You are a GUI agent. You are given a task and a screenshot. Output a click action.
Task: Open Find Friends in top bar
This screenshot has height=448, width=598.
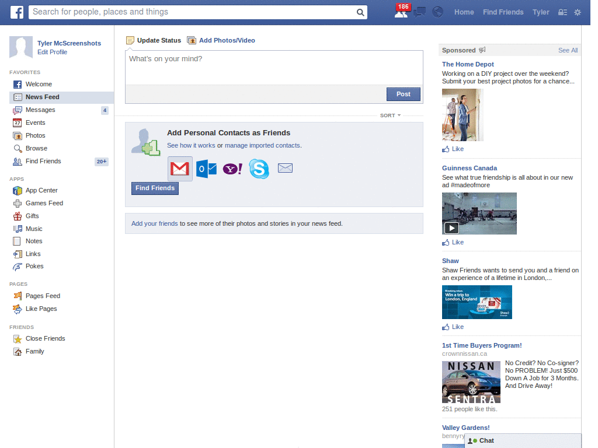503,12
